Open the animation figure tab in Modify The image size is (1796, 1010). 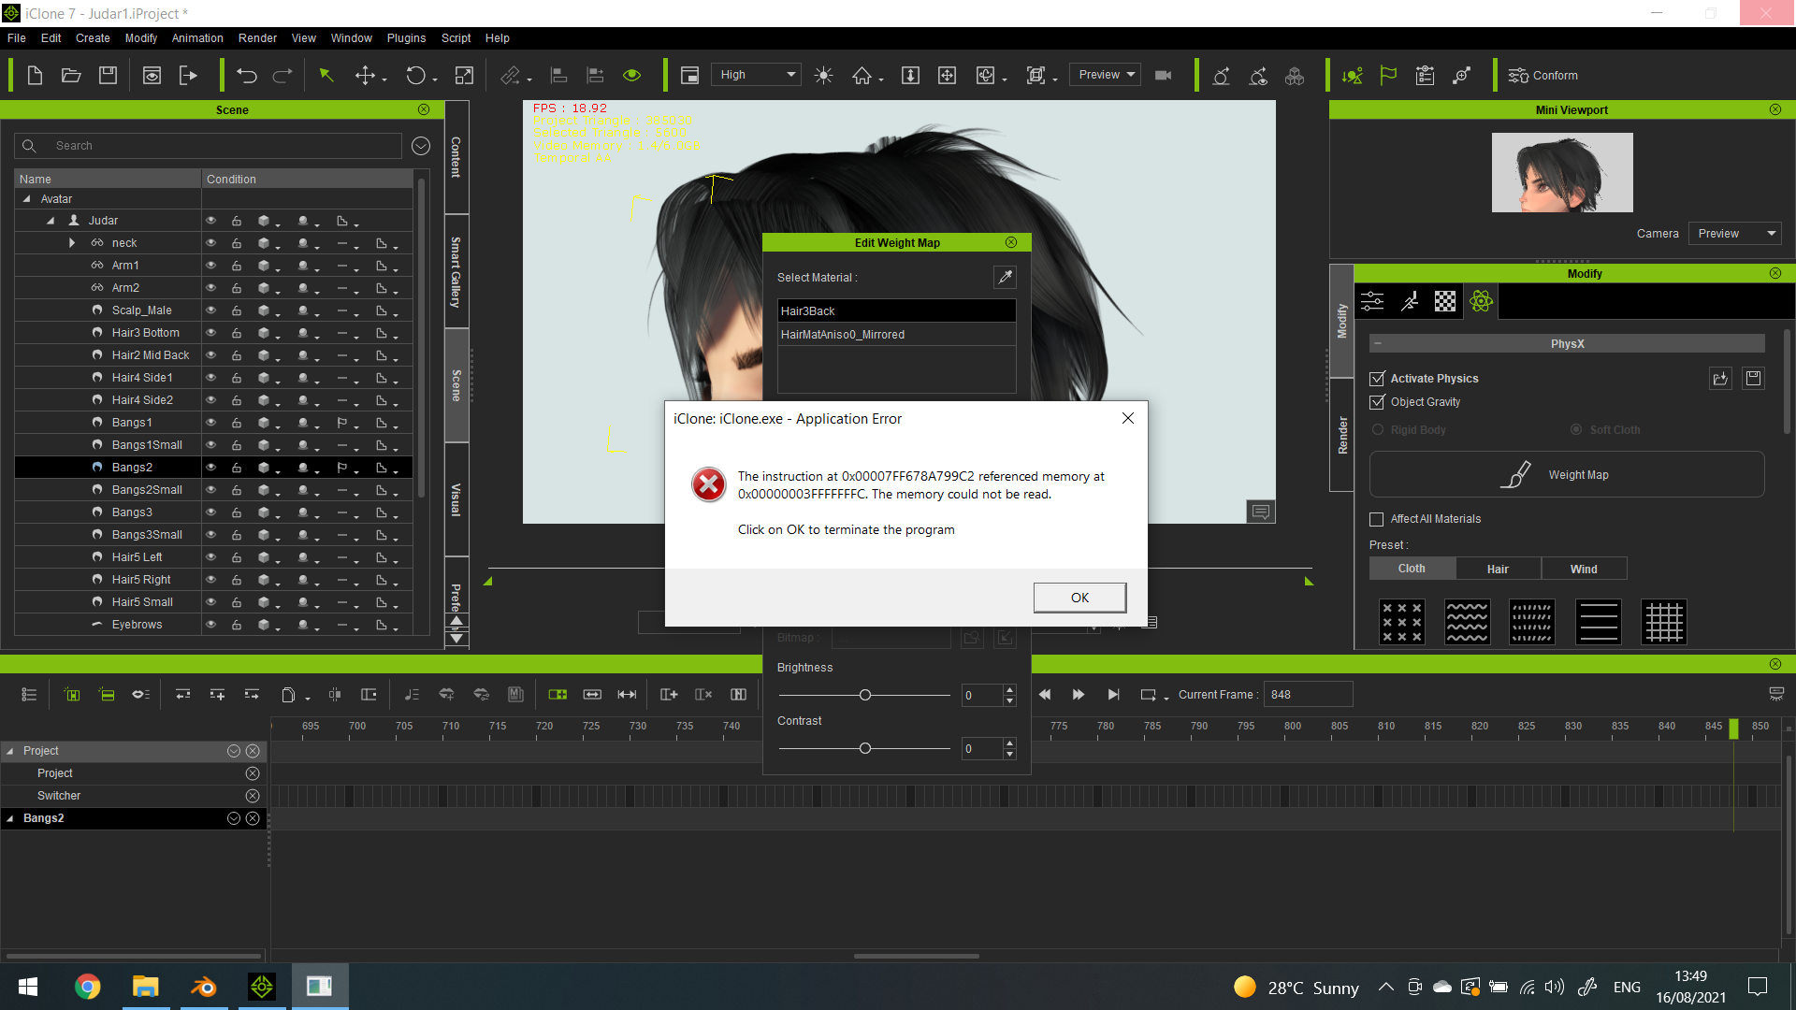click(1410, 301)
